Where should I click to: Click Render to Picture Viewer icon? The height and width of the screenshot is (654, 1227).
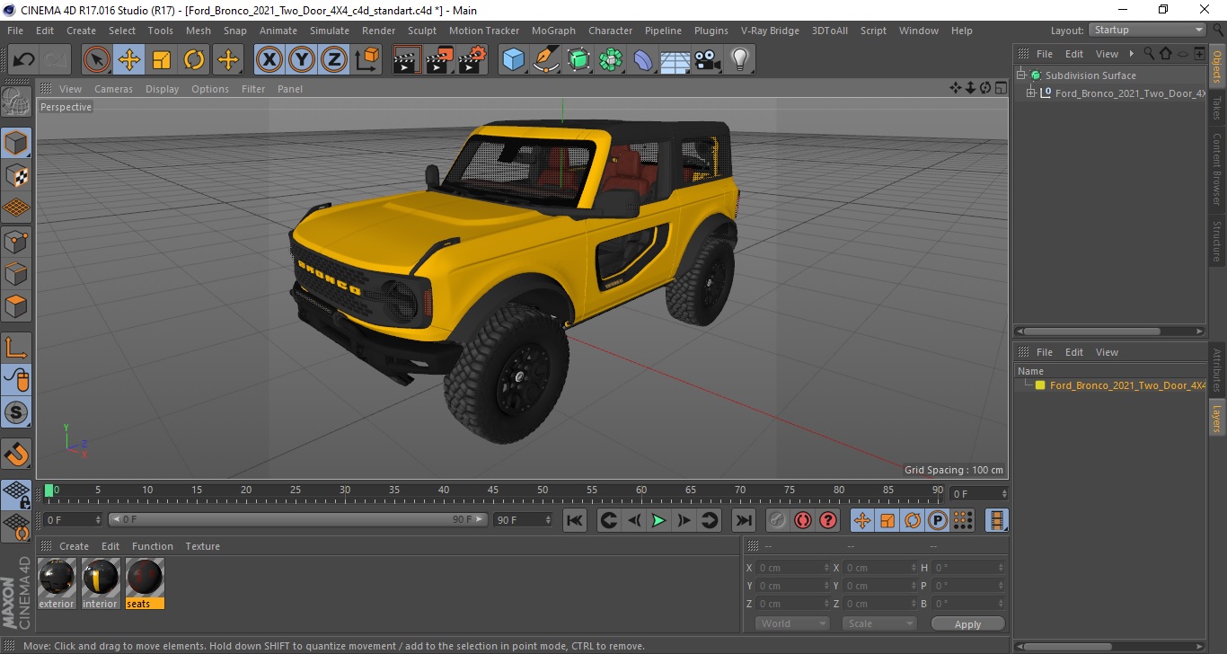point(439,60)
